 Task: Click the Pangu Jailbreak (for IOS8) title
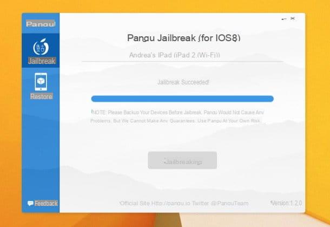pyautogui.click(x=184, y=38)
